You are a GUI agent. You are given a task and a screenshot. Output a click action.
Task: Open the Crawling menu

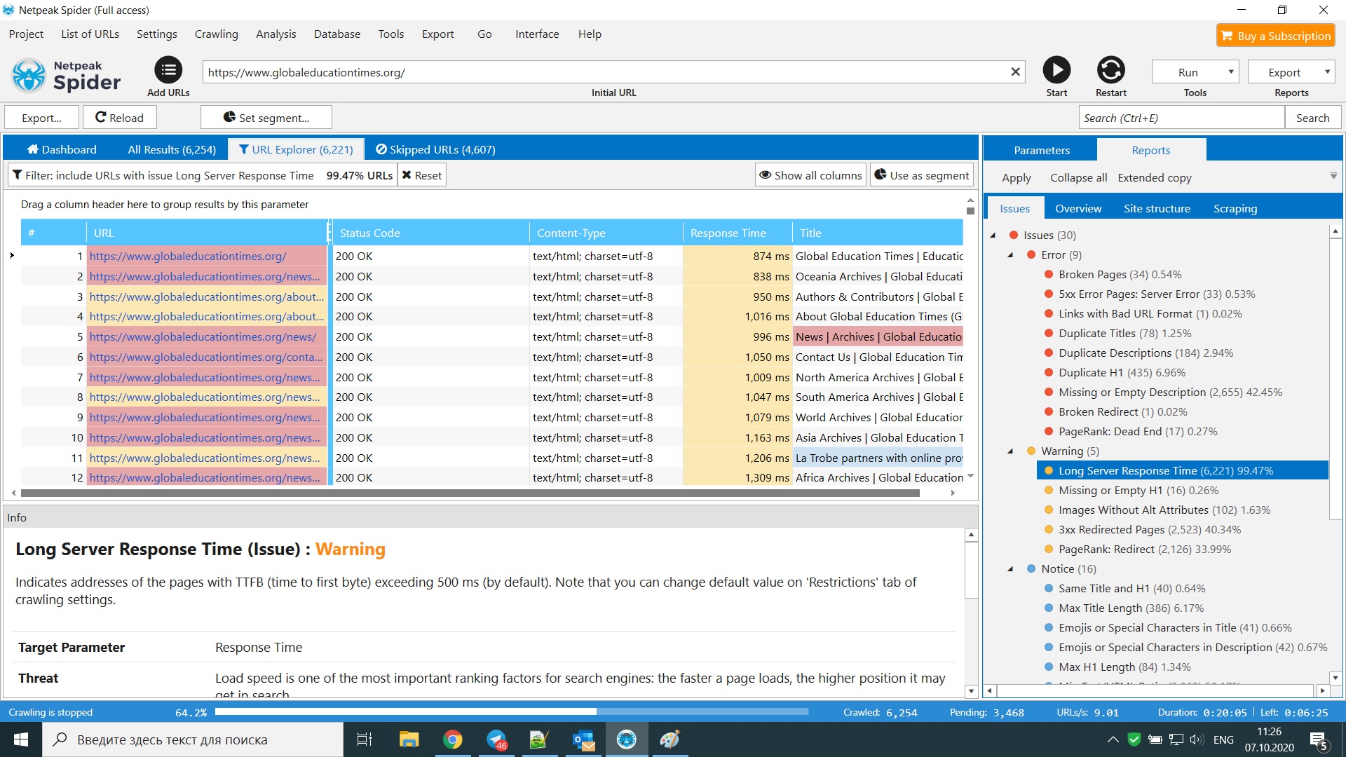[216, 34]
